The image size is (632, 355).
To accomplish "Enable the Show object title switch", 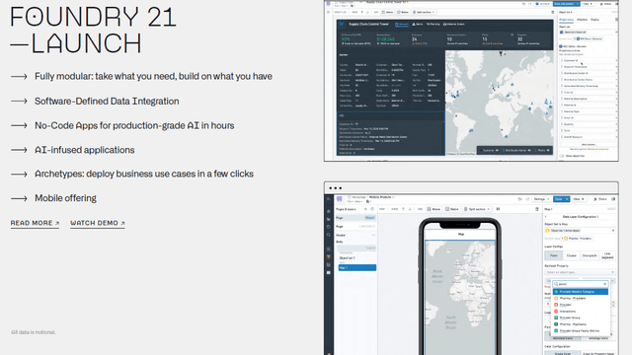I will 562,156.
